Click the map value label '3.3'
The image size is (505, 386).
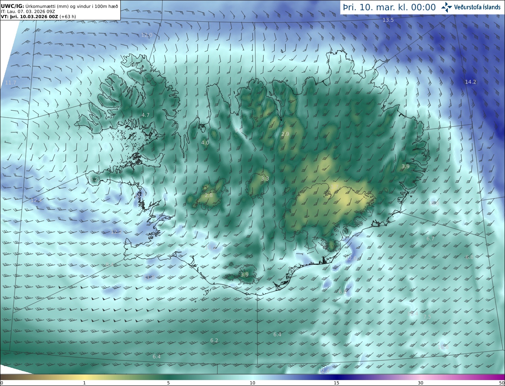pyautogui.click(x=265, y=179)
